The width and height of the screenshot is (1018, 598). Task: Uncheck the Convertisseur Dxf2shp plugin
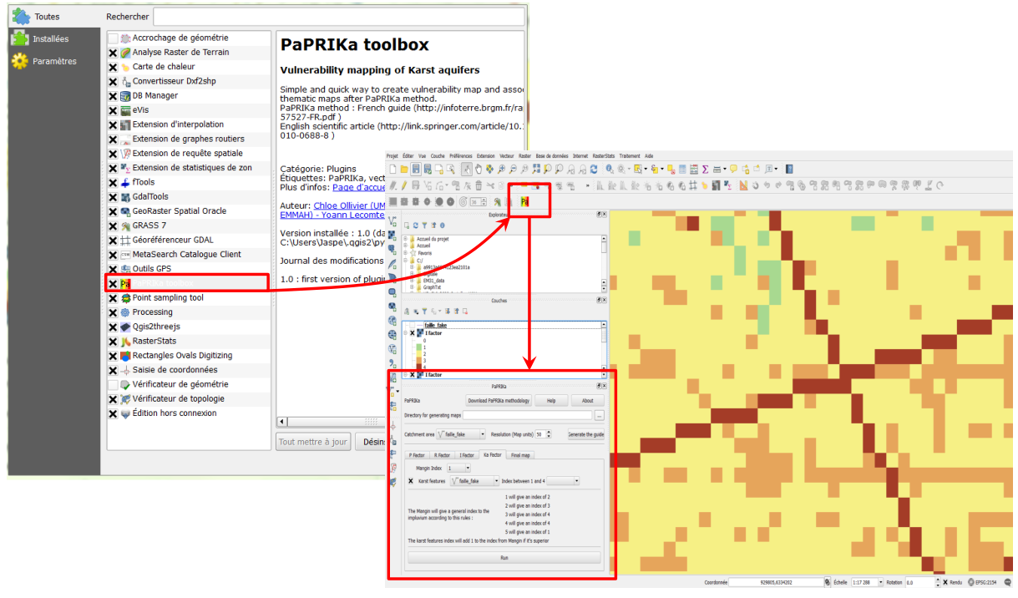click(x=113, y=81)
